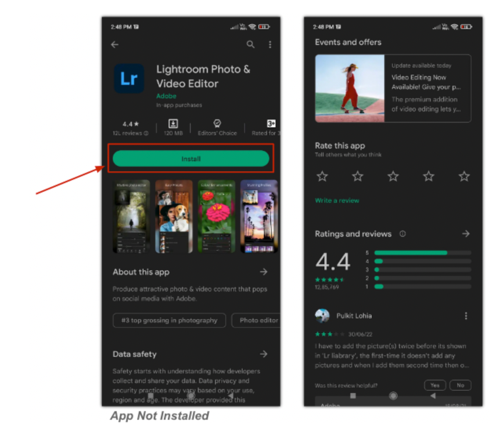Screen dimensions: 499x430
Task: Tap the 5-star rating distribution bar
Action: 423,253
